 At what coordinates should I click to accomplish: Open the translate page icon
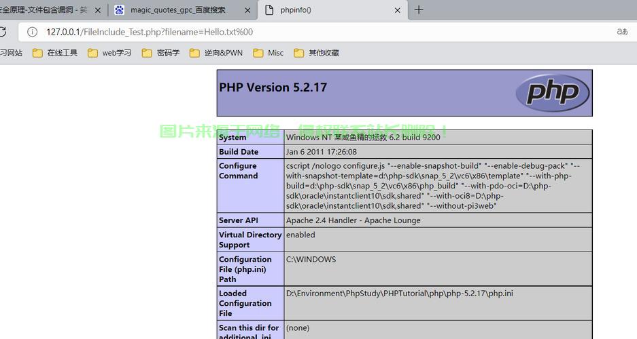tap(622, 32)
